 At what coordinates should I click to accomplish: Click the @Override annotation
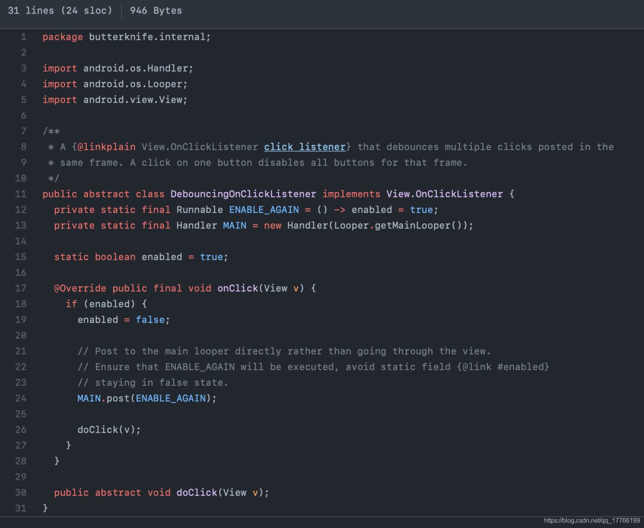(x=80, y=288)
